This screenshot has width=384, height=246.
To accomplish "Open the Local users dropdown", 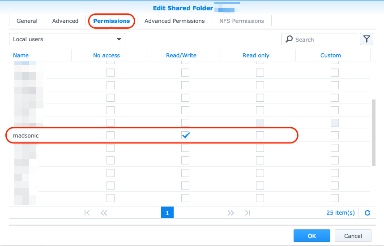I will (67, 39).
